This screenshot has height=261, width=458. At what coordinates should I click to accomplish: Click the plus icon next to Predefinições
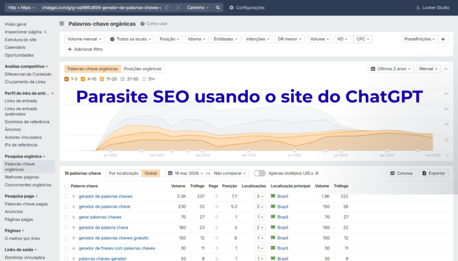click(442, 39)
